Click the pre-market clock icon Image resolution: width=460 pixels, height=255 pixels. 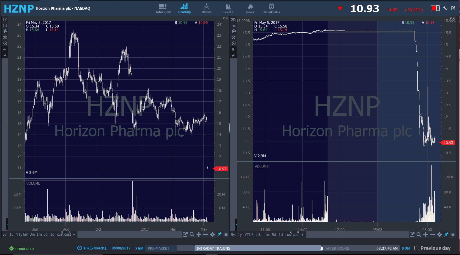(80, 248)
